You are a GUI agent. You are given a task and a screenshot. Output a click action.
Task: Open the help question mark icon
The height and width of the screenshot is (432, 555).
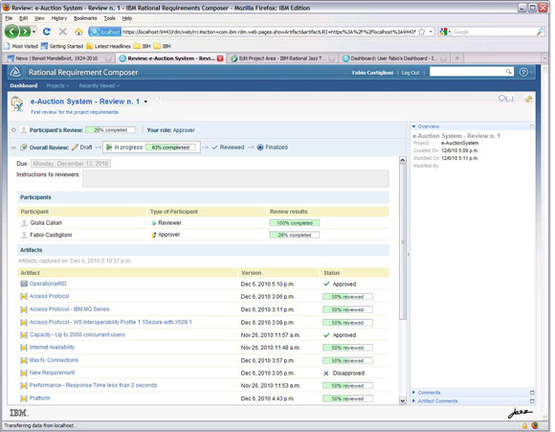(523, 72)
